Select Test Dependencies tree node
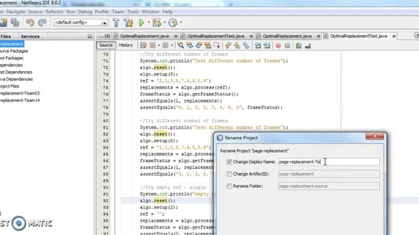This screenshot has height=235, width=419. click(x=16, y=72)
